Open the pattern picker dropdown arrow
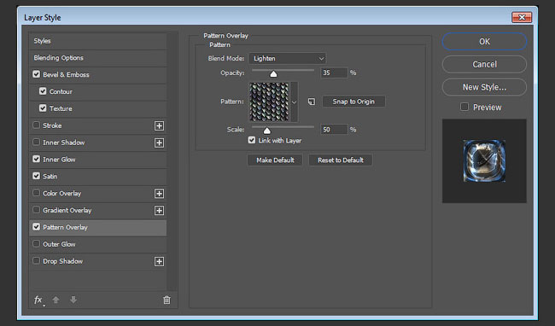Viewport: 555px width, 326px height. (x=294, y=102)
